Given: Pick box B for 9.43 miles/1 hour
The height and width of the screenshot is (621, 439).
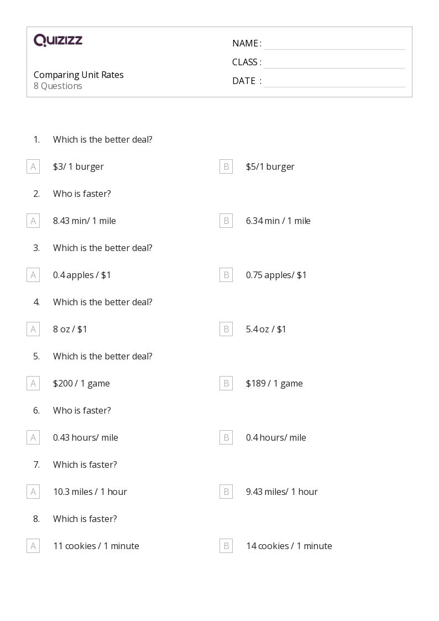Looking at the screenshot, I should click(x=226, y=492).
